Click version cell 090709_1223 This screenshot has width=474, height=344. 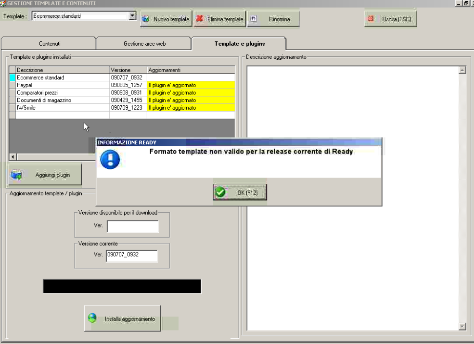[128, 108]
